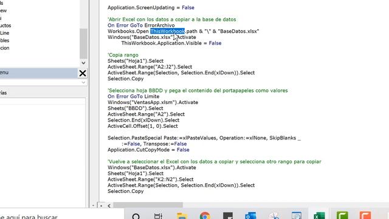Click the line "On Error GoTo ErrorArchivo"
Screen dimensions: 389x219
141,26
